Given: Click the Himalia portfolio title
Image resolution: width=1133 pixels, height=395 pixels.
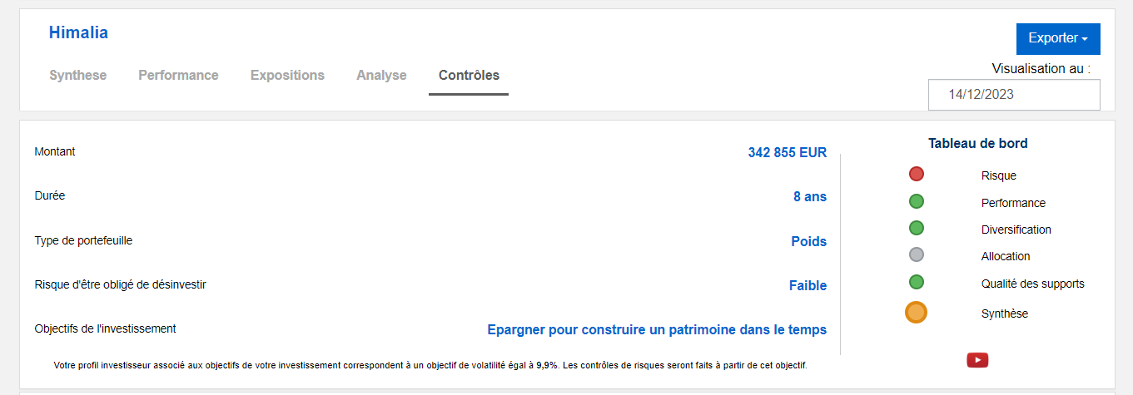Looking at the screenshot, I should click(78, 33).
